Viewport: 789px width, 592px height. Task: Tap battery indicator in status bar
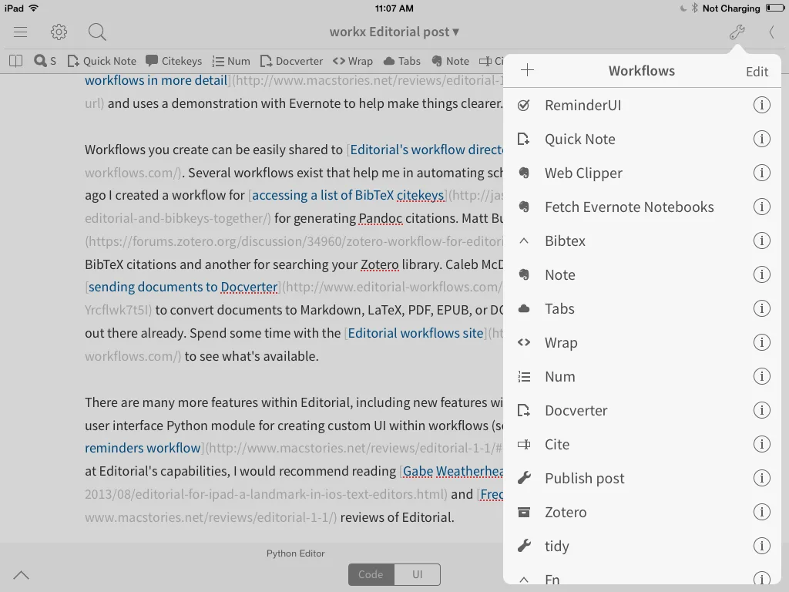point(774,8)
